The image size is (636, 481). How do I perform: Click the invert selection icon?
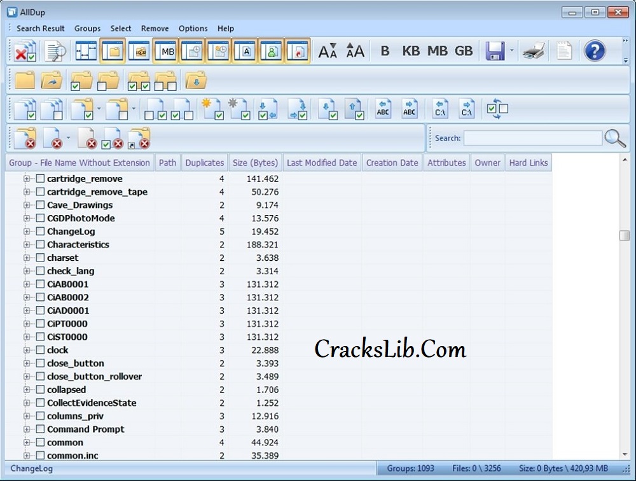tap(497, 109)
